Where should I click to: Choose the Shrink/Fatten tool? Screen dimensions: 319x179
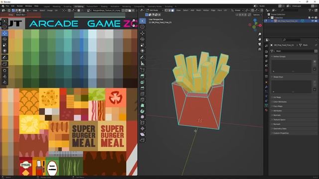(x=143, y=128)
